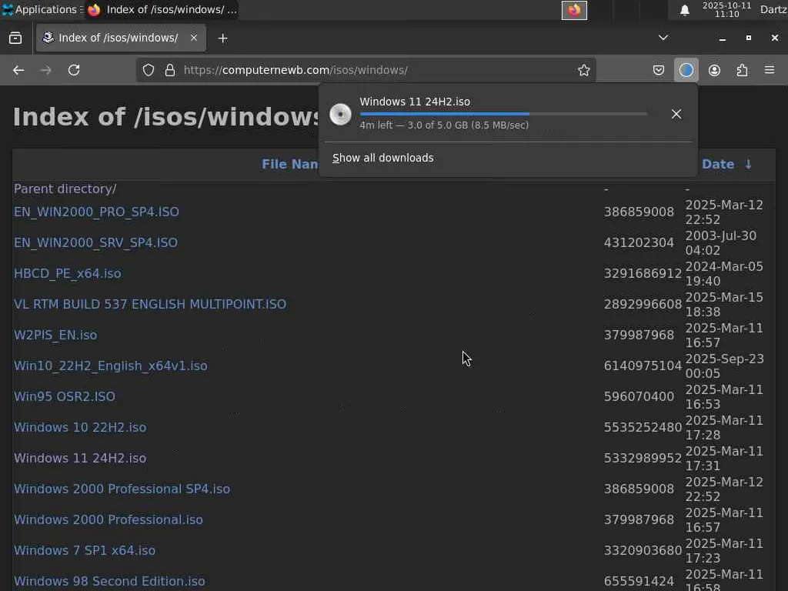The width and height of the screenshot is (788, 591).
Task: Expand the list all tabs chevron
Action: click(x=663, y=38)
